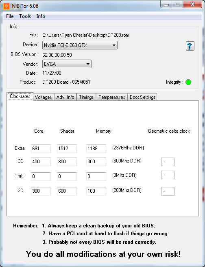
Task: Click the (600Mhz DDR) label
Action: click(x=127, y=161)
